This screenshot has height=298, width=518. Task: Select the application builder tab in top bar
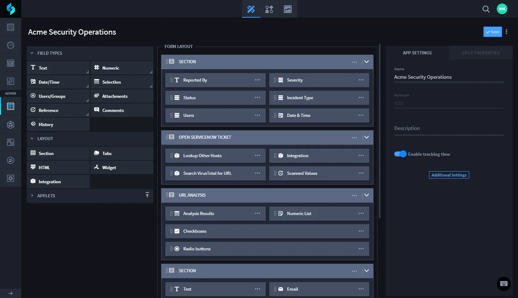click(x=251, y=9)
